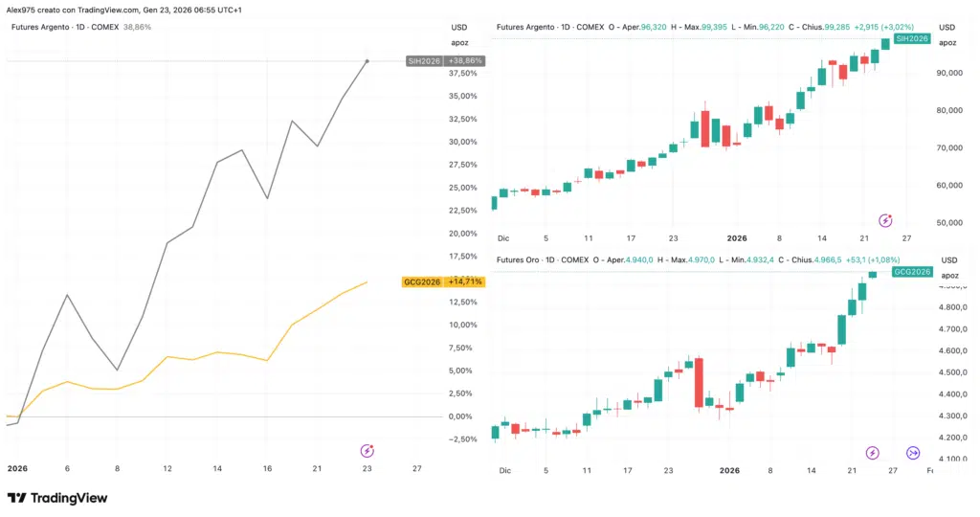Click the green SIH2026 price tag in the candlestick chart
Viewport: 980px width, 517px height.
[x=911, y=38]
